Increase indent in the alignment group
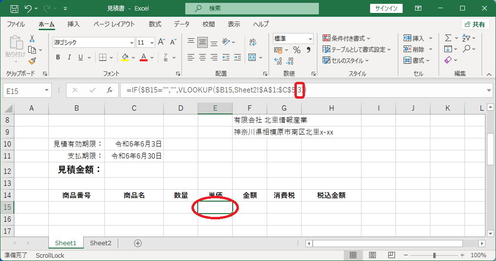 pos(237,57)
